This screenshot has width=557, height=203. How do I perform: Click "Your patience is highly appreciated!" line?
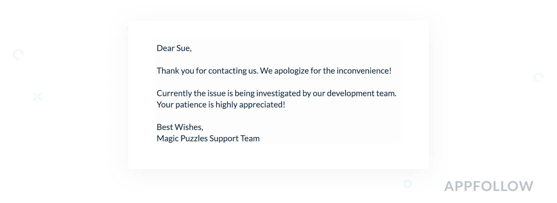click(221, 105)
